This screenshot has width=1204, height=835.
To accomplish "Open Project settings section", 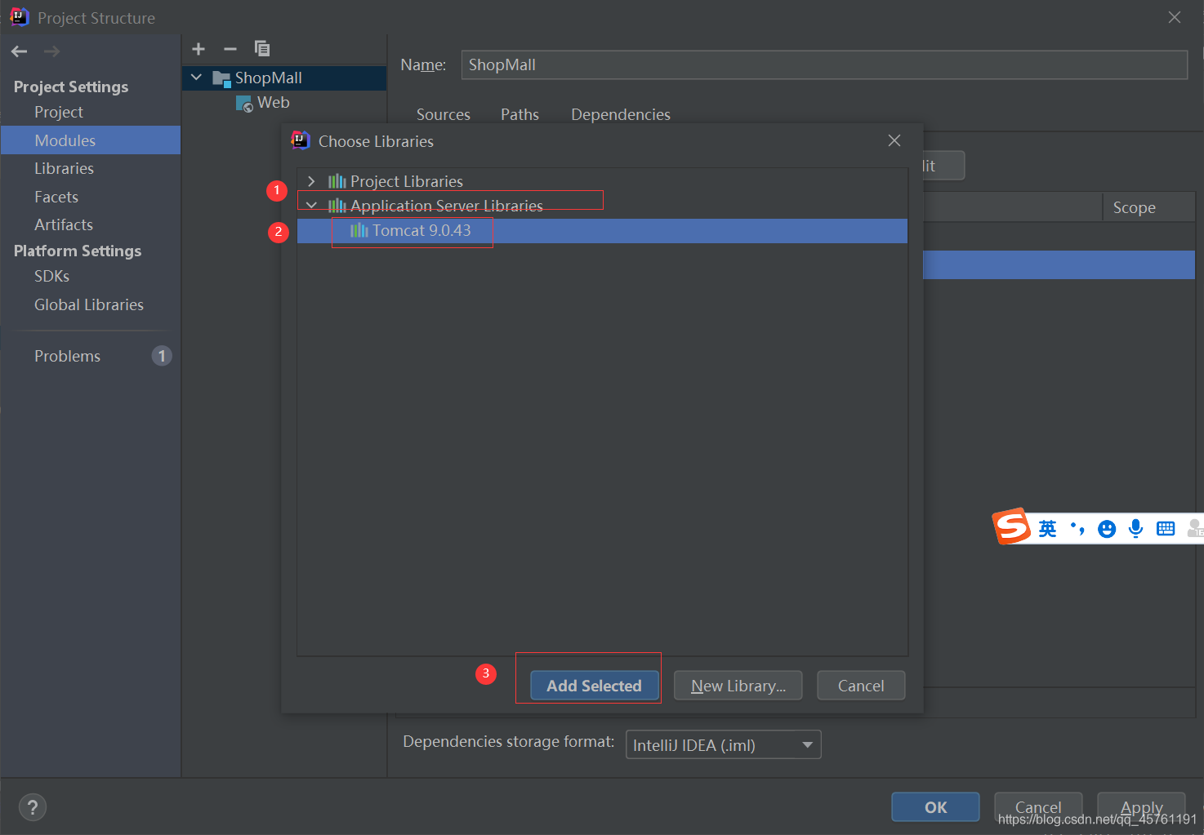I will point(59,112).
